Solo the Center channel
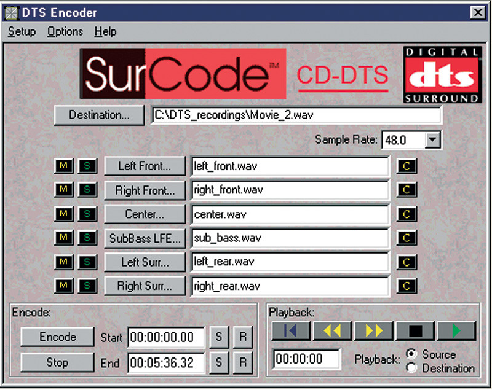492x390 pixels. (87, 214)
